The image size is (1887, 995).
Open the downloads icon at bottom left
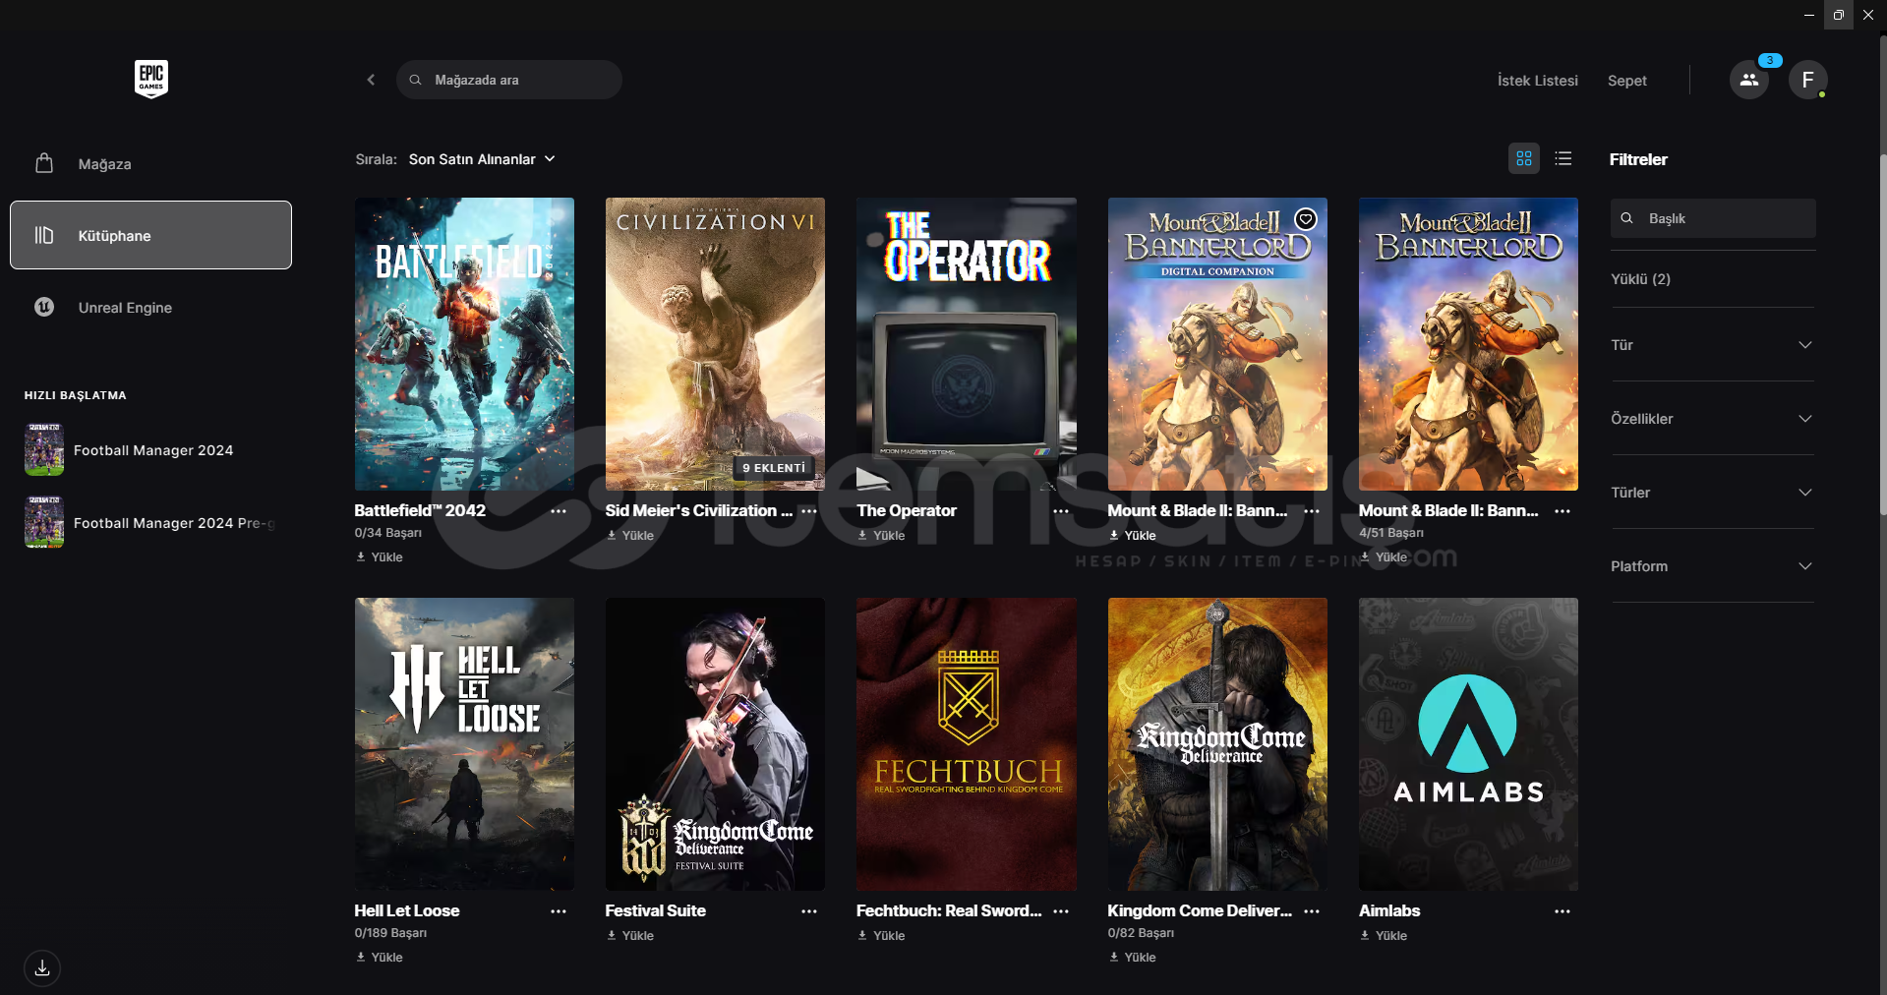point(42,968)
